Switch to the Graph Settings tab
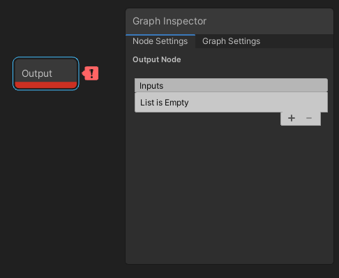Image resolution: width=339 pixels, height=278 pixels. [231, 41]
